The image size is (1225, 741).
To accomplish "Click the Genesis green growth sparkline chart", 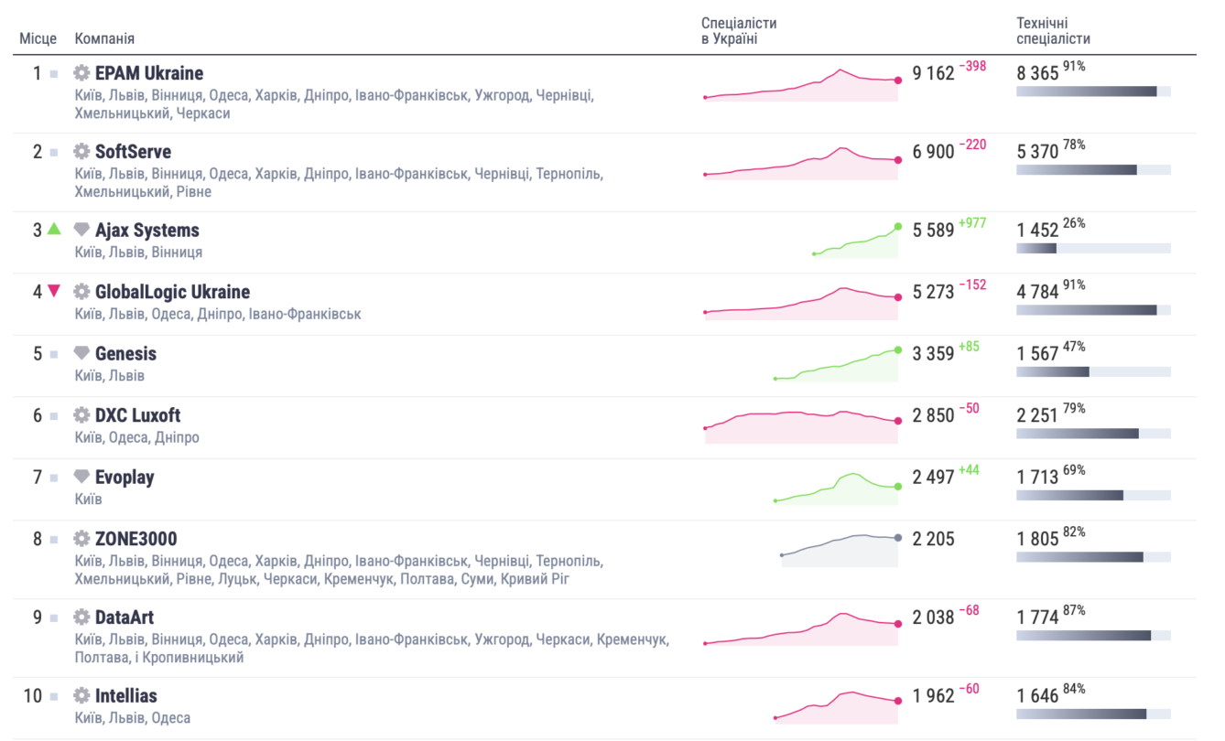I will tap(836, 364).
